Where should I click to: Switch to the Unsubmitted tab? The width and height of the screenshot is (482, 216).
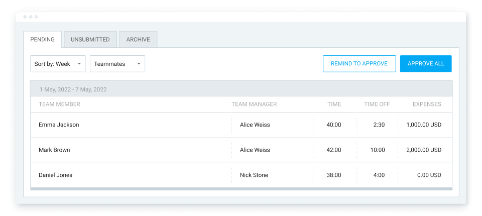click(90, 39)
